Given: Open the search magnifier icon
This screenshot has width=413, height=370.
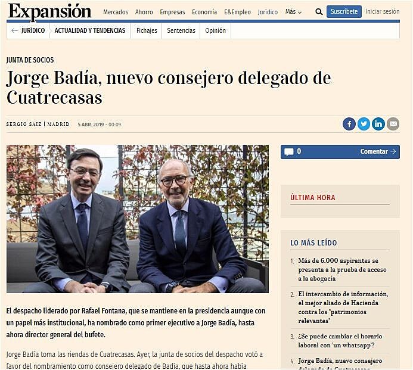Looking at the screenshot, I should 319,12.
